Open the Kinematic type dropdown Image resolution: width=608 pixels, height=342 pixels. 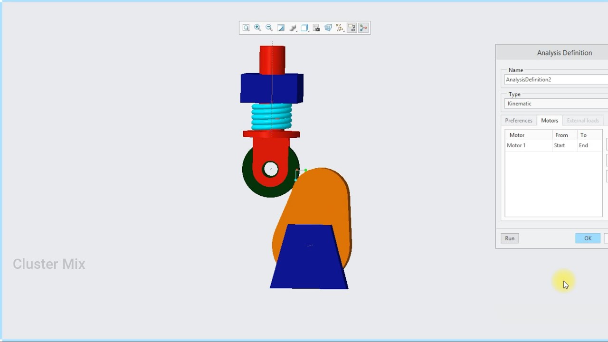(556, 104)
